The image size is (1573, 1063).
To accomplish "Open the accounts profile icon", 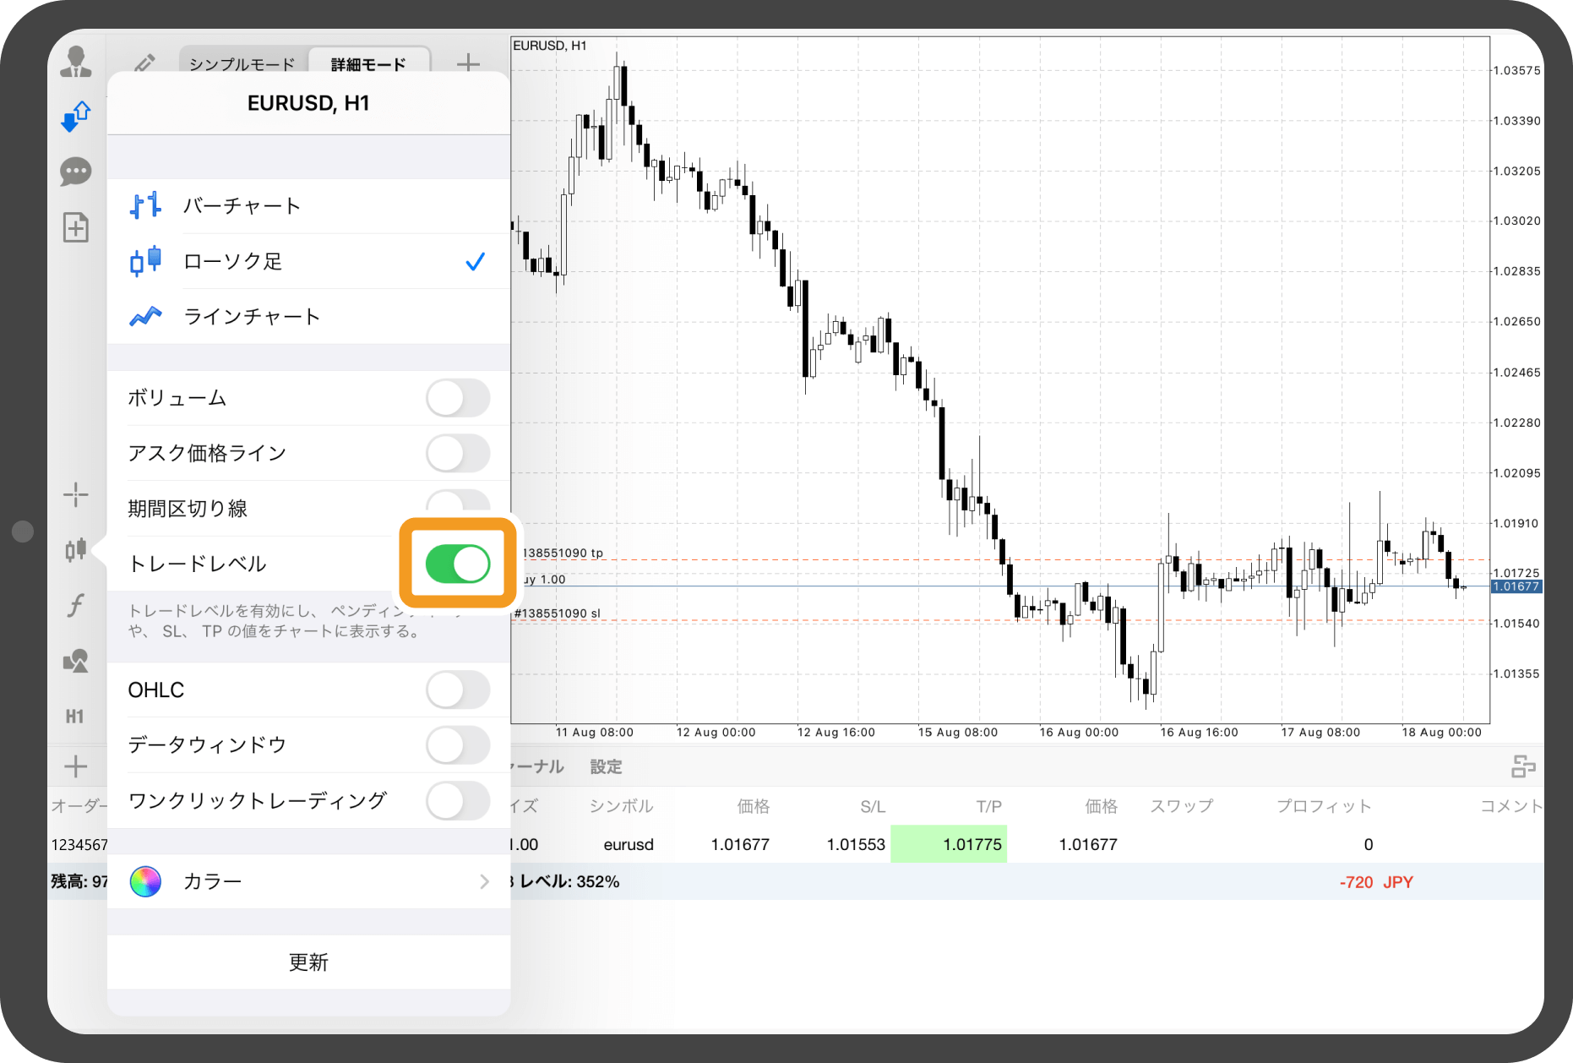I will tap(76, 62).
